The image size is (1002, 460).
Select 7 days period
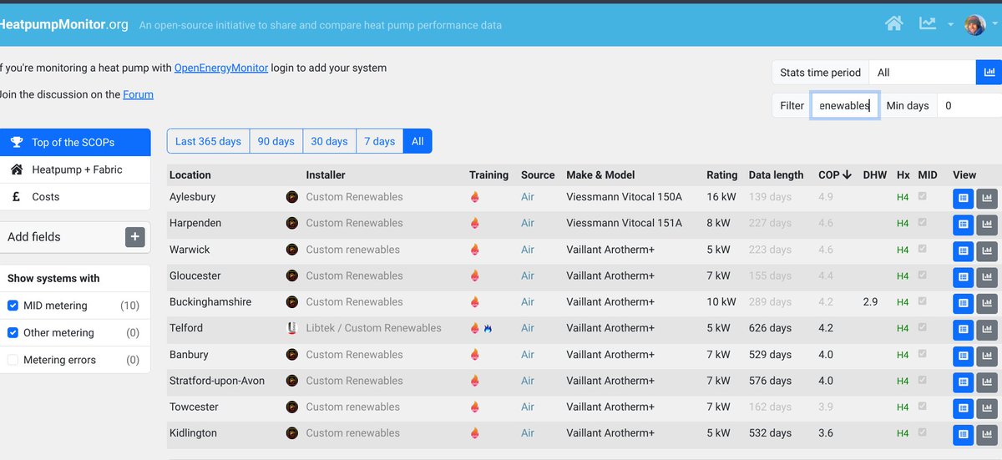(379, 141)
